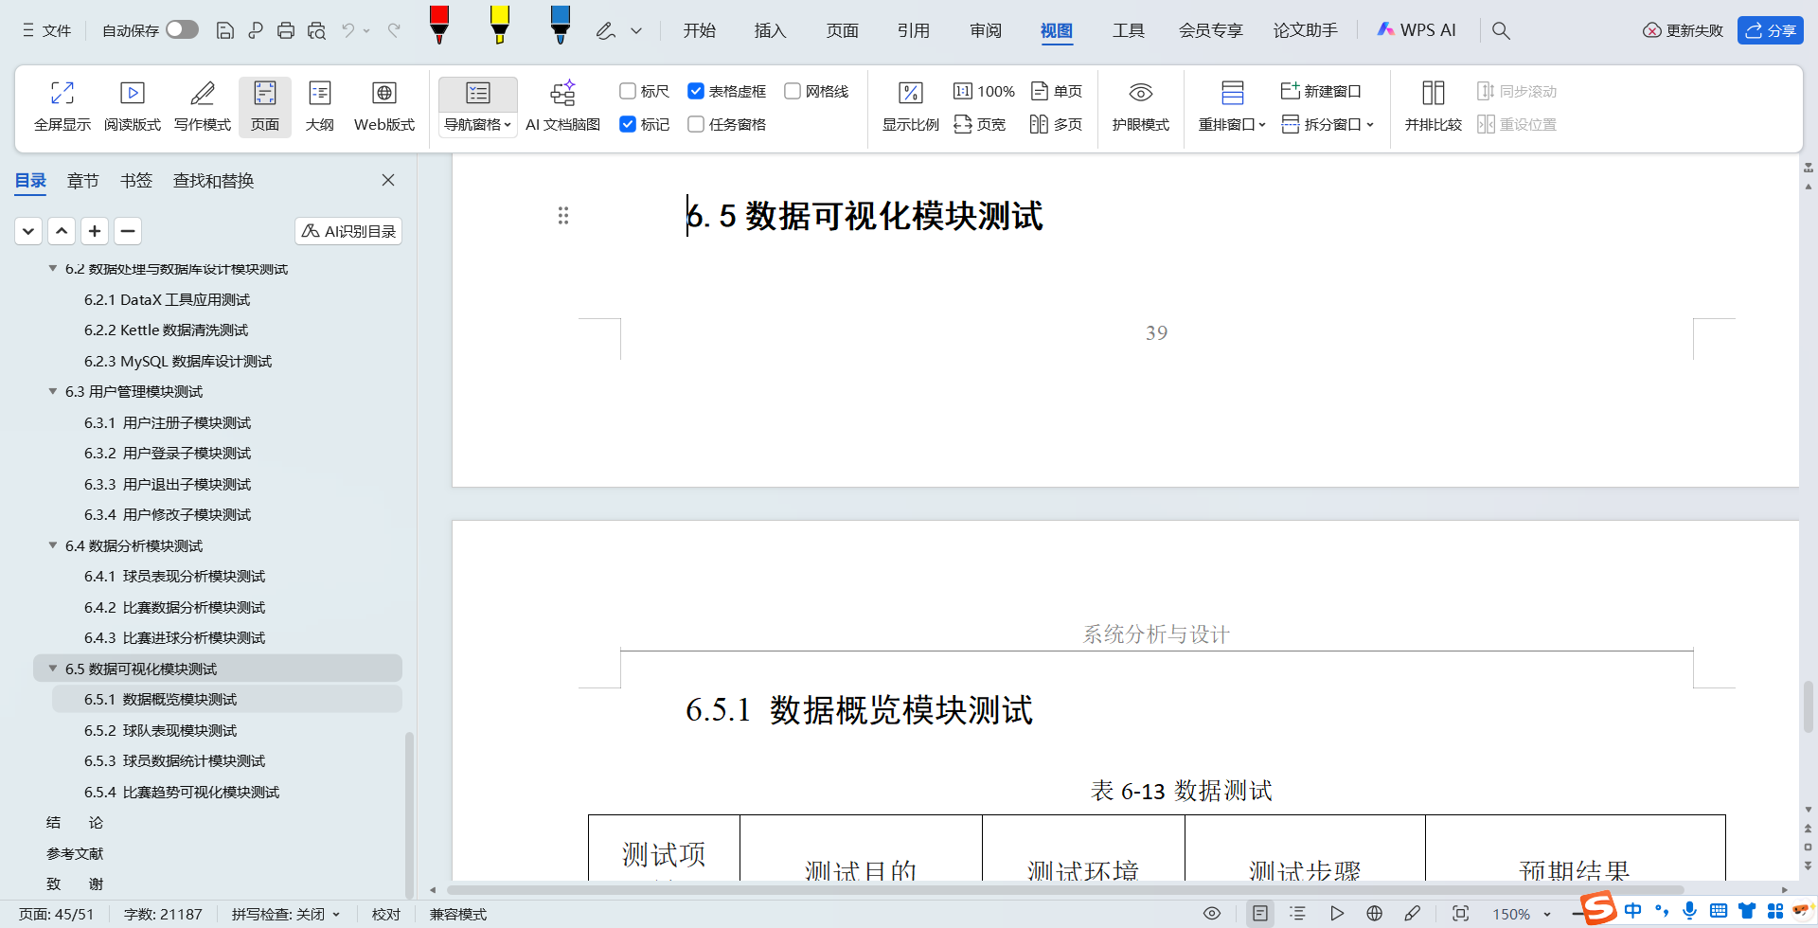1818x928 pixels.
Task: Switch to 章节 tab in sidebar
Action: pos(83,181)
